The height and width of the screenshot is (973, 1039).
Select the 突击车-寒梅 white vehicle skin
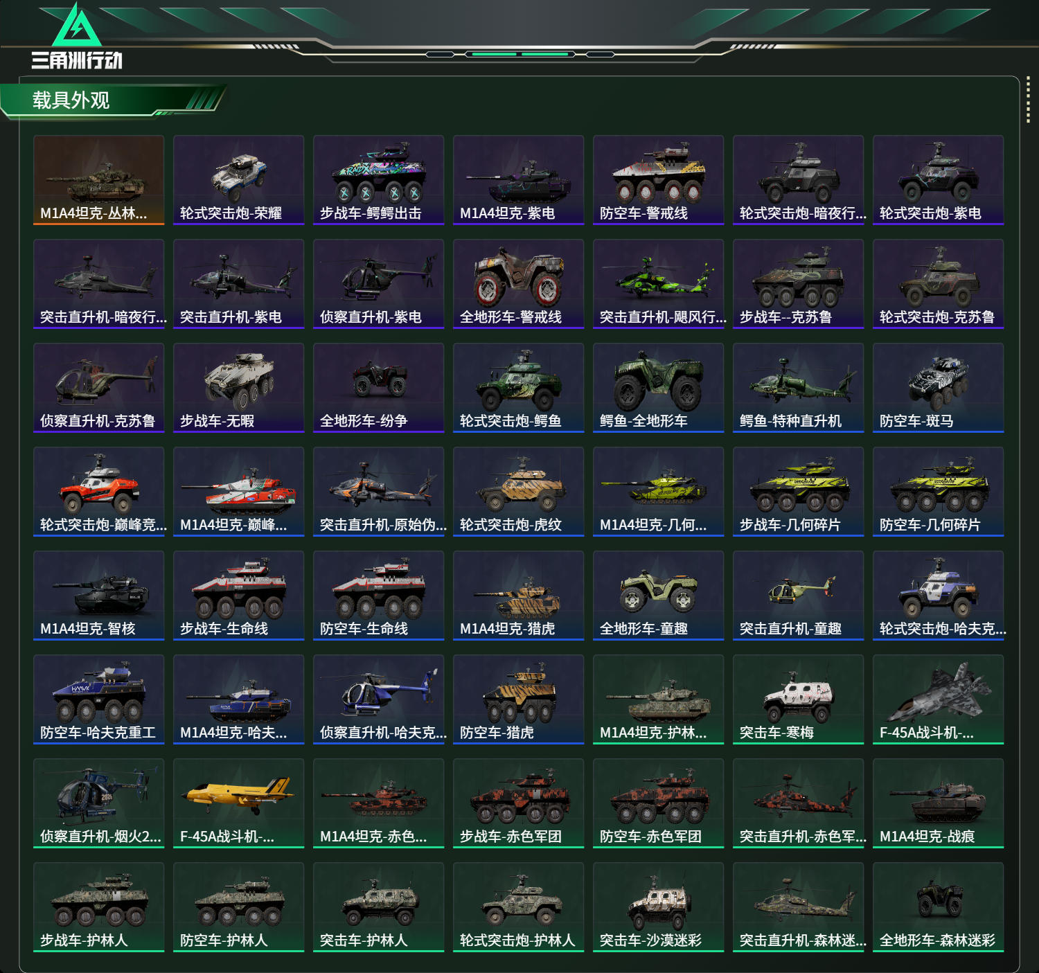pos(799,699)
